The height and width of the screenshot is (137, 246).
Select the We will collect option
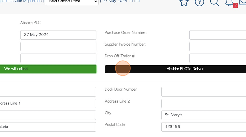pos(48,69)
